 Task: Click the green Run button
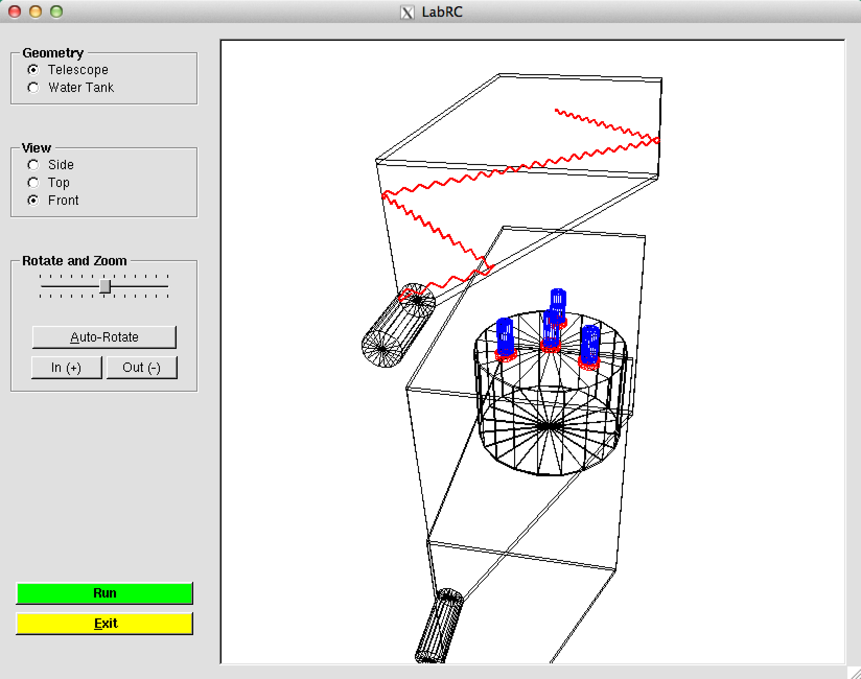(104, 593)
